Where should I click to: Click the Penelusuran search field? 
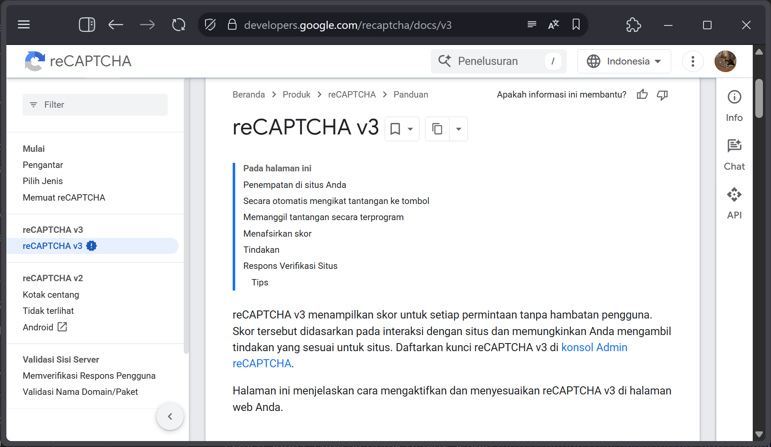[x=499, y=61]
